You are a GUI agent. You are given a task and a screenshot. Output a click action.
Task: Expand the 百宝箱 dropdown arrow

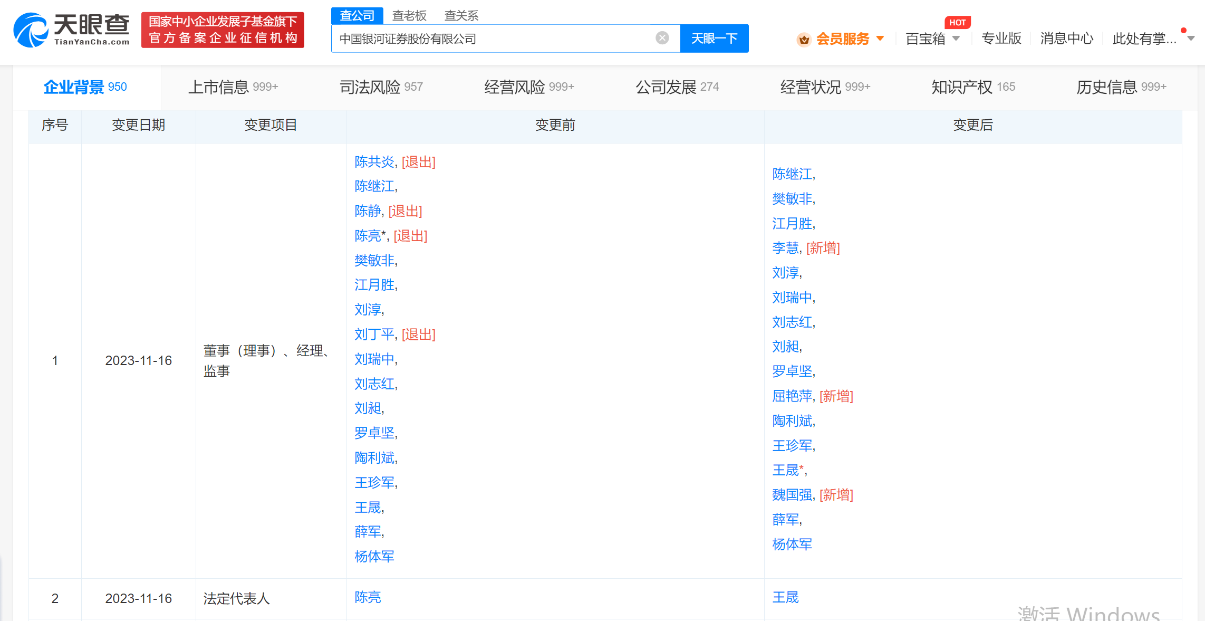[x=956, y=39]
